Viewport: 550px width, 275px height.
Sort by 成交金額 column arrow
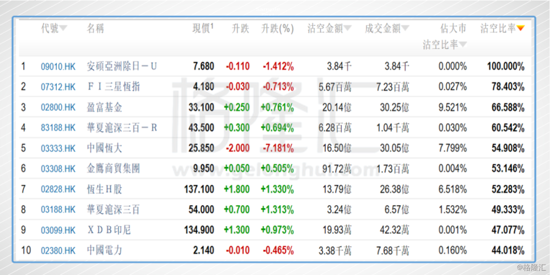405,29
